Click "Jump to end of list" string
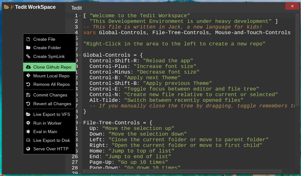The image size is (301, 176). pyautogui.click(x=138, y=157)
